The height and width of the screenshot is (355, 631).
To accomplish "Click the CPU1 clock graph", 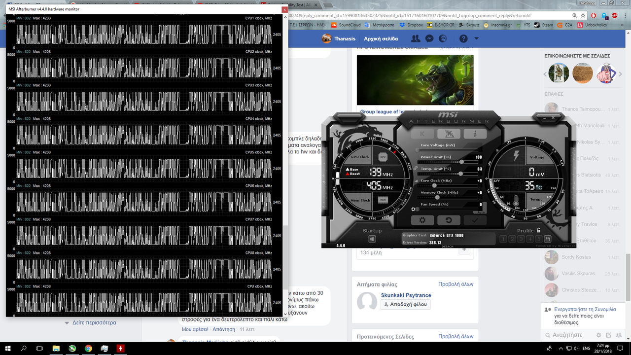I will (144, 34).
